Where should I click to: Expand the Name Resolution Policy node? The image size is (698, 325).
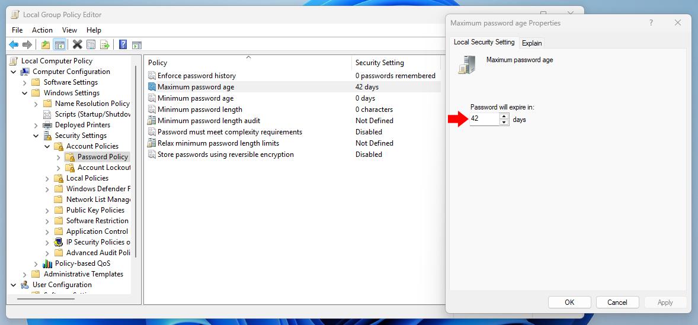36,104
